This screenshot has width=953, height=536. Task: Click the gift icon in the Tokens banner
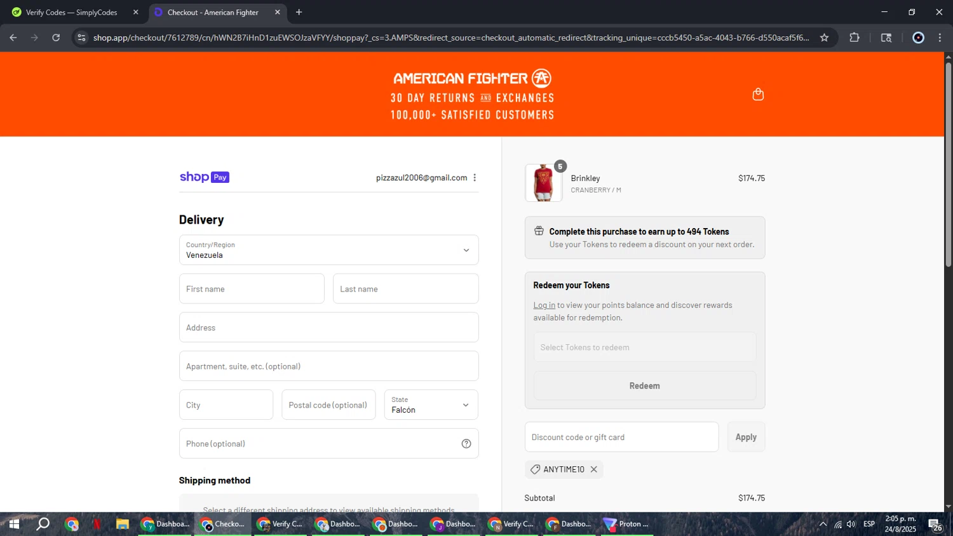(x=539, y=231)
